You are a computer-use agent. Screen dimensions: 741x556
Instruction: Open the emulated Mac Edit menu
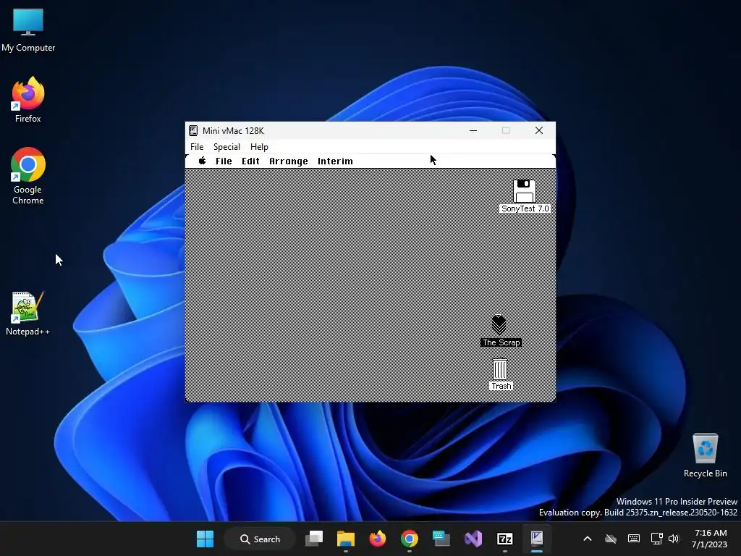tap(250, 161)
